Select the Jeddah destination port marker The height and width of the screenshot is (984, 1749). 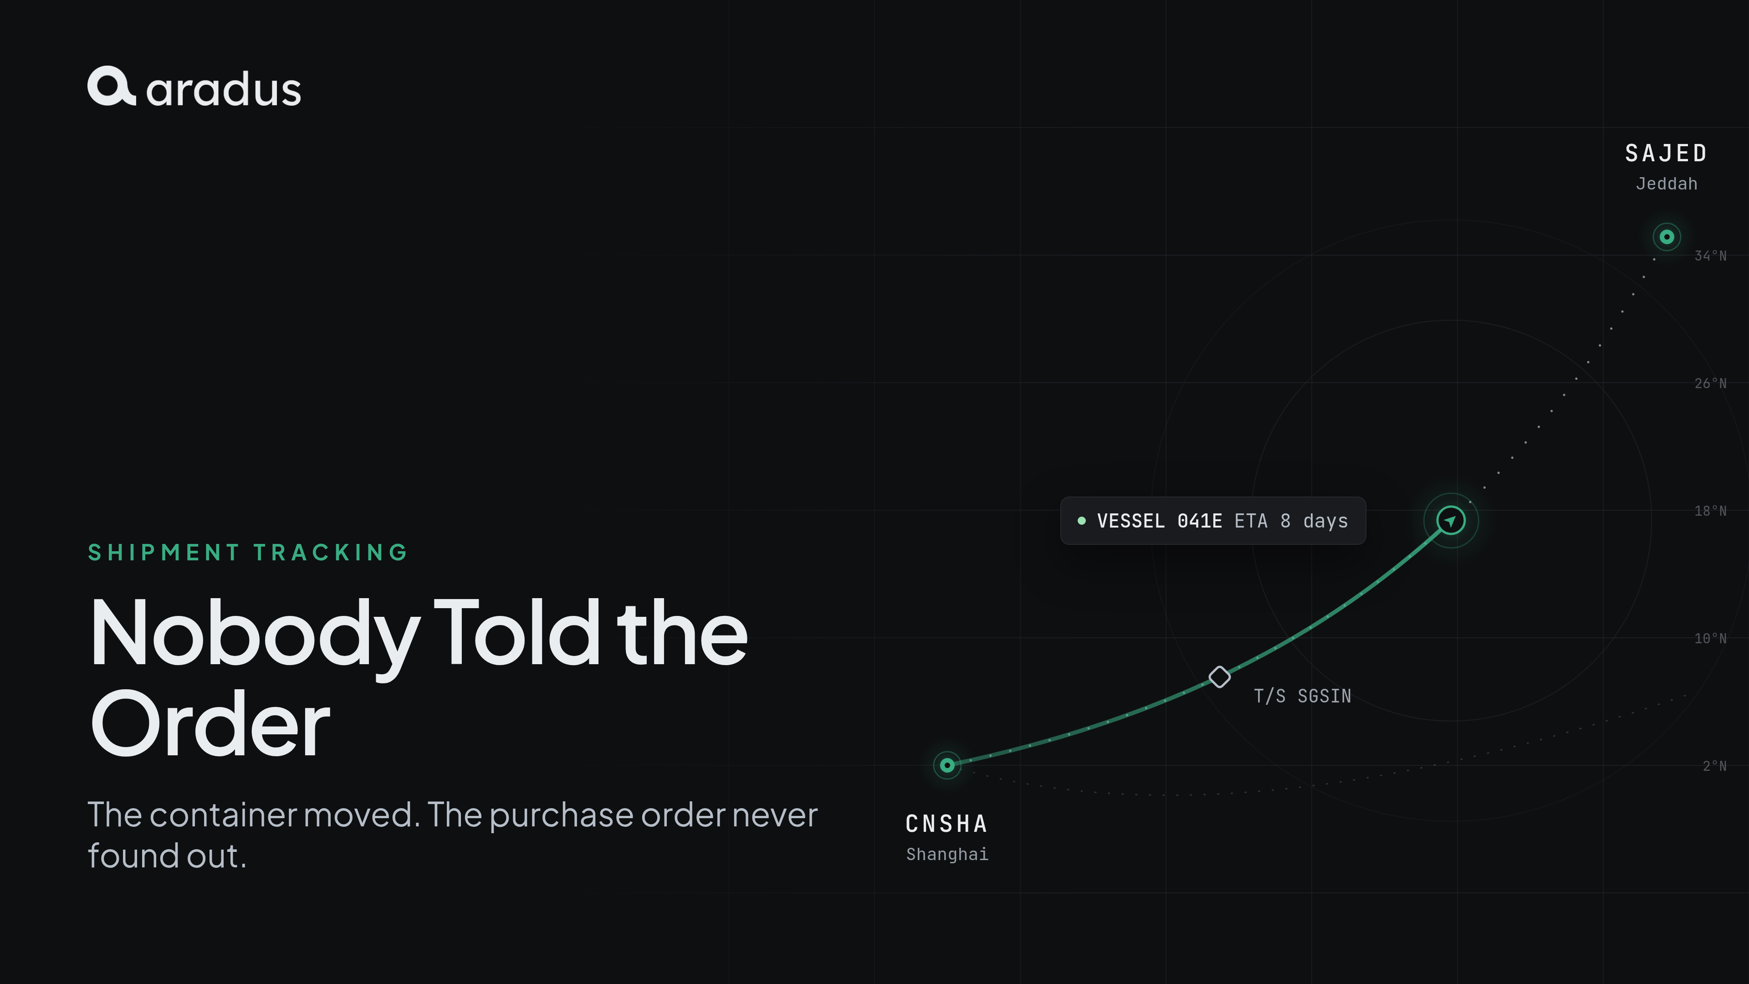click(x=1667, y=237)
